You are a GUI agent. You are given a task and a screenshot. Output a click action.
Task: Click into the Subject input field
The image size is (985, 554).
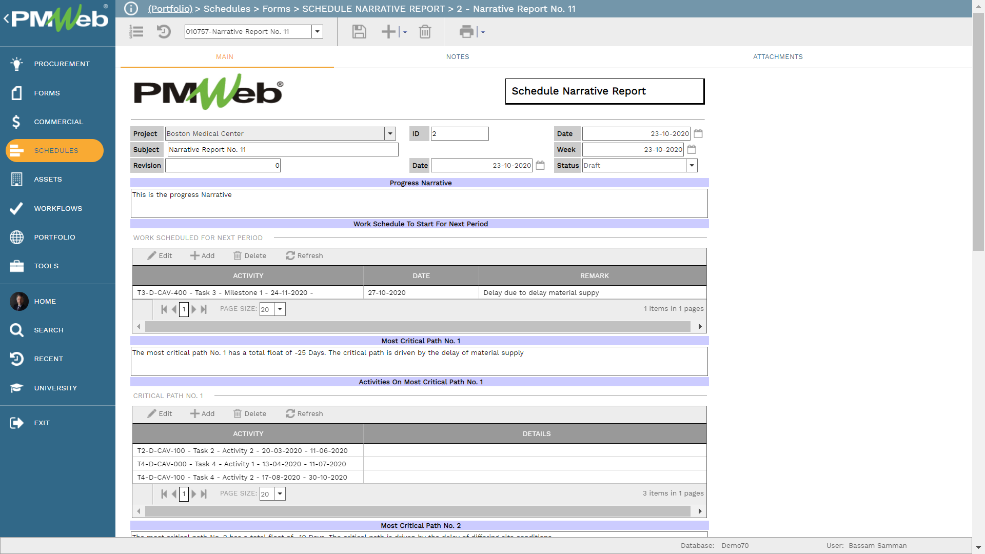pos(283,149)
